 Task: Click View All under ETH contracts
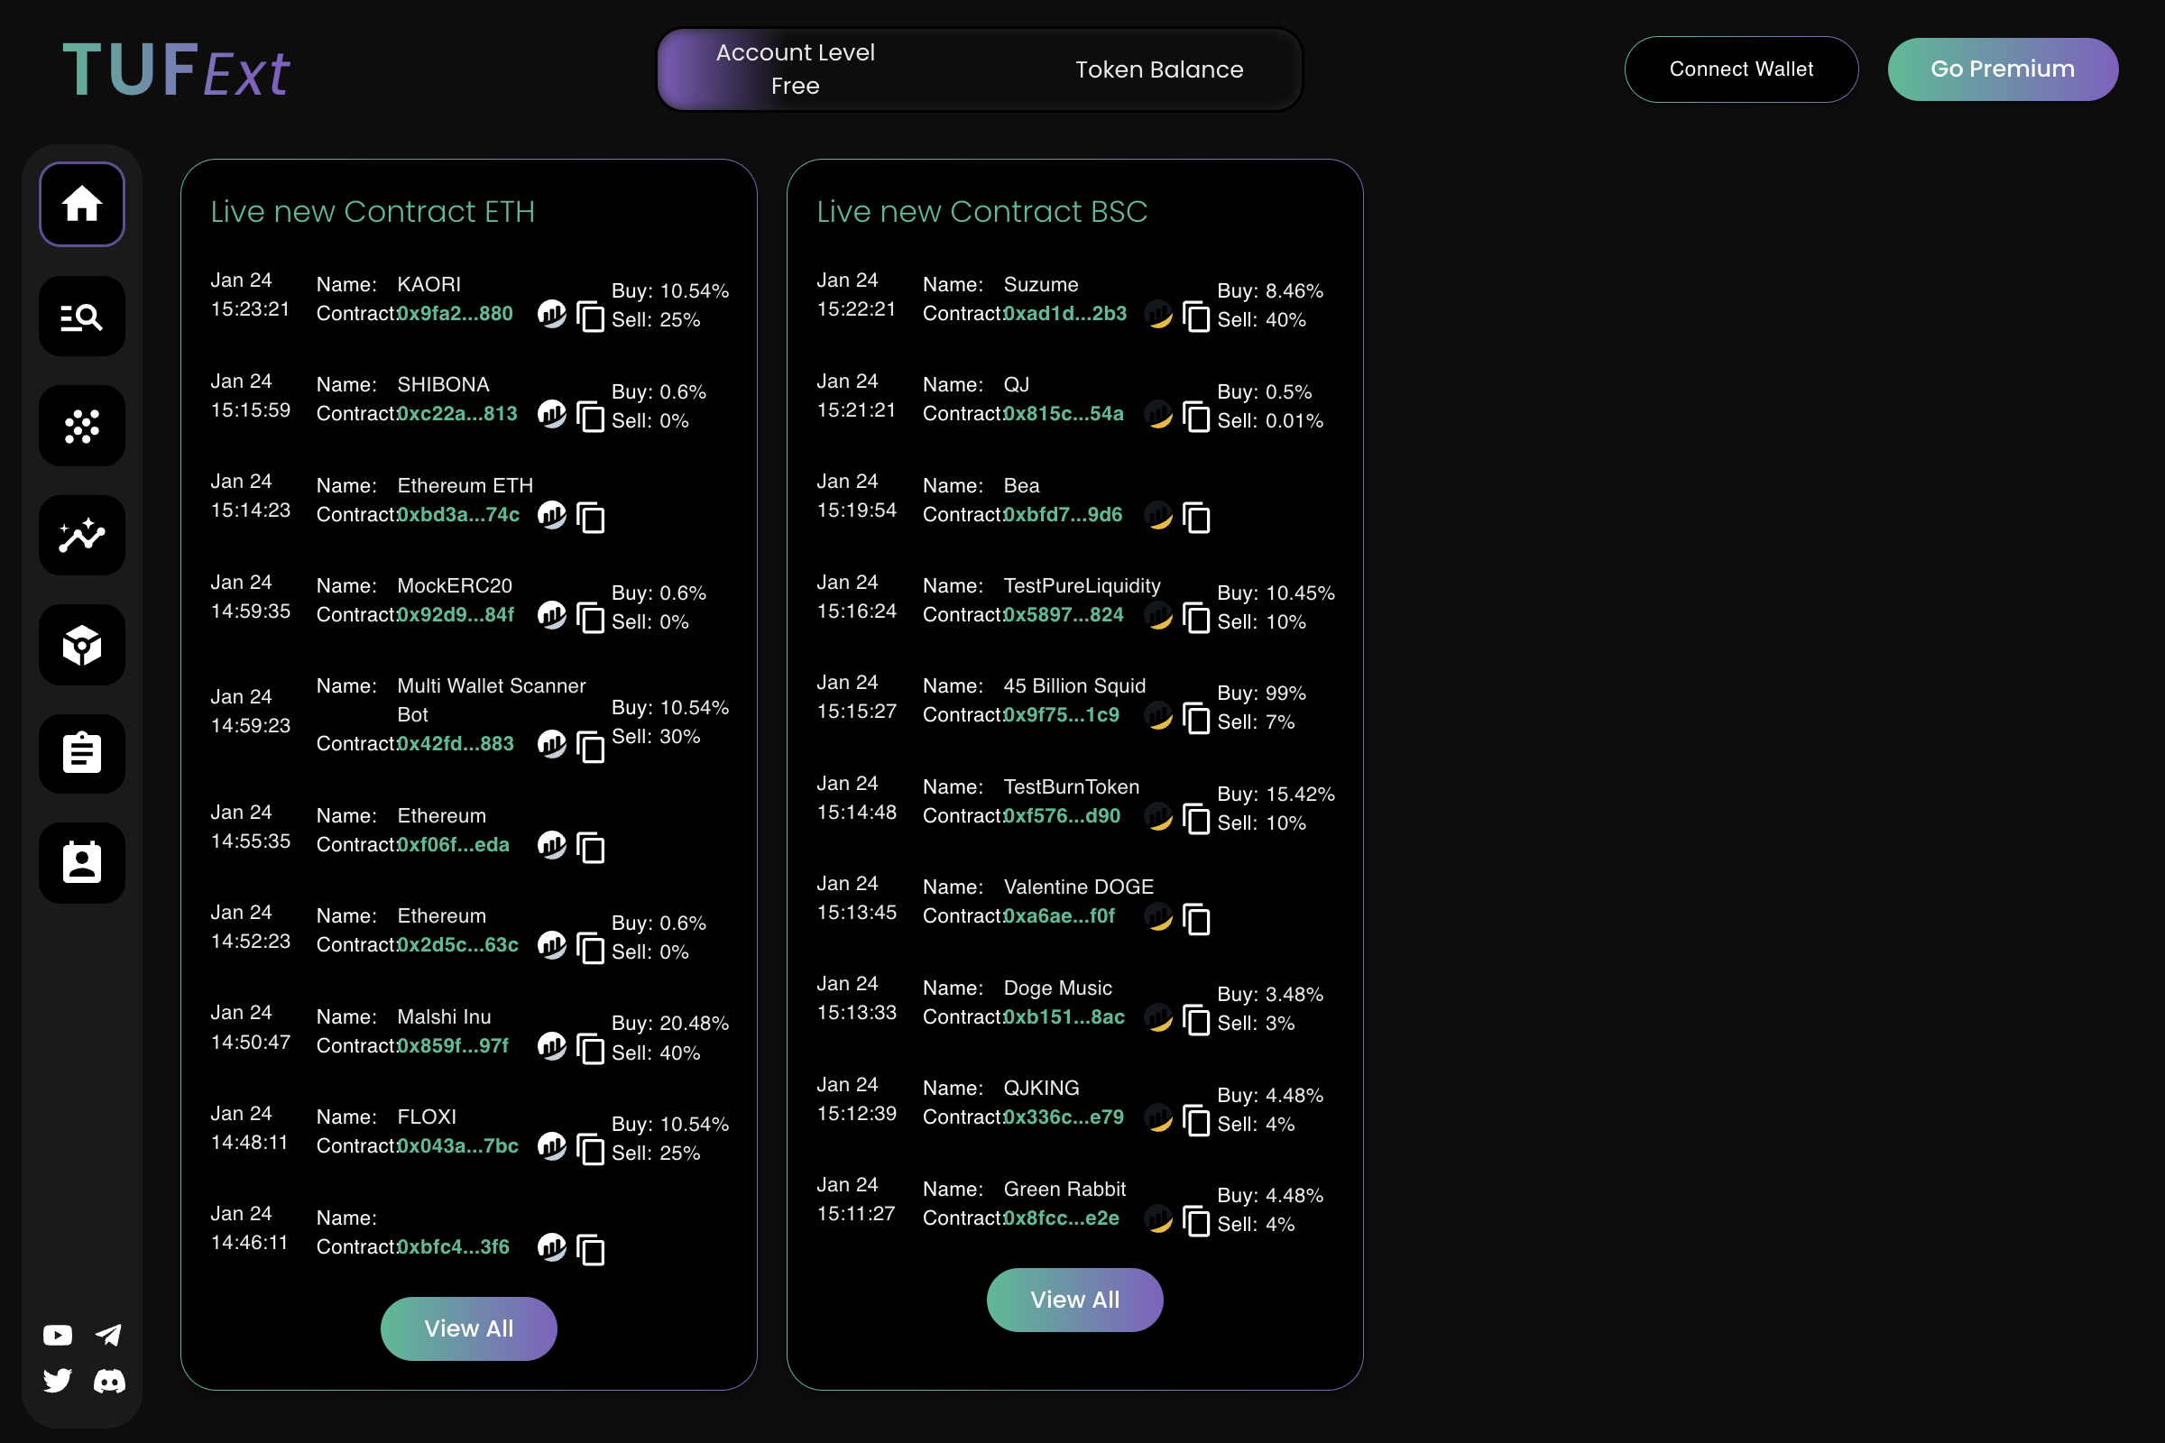pos(468,1328)
